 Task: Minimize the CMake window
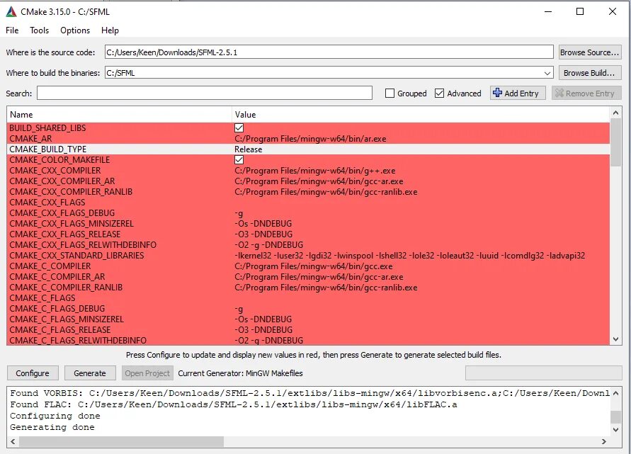coord(547,11)
